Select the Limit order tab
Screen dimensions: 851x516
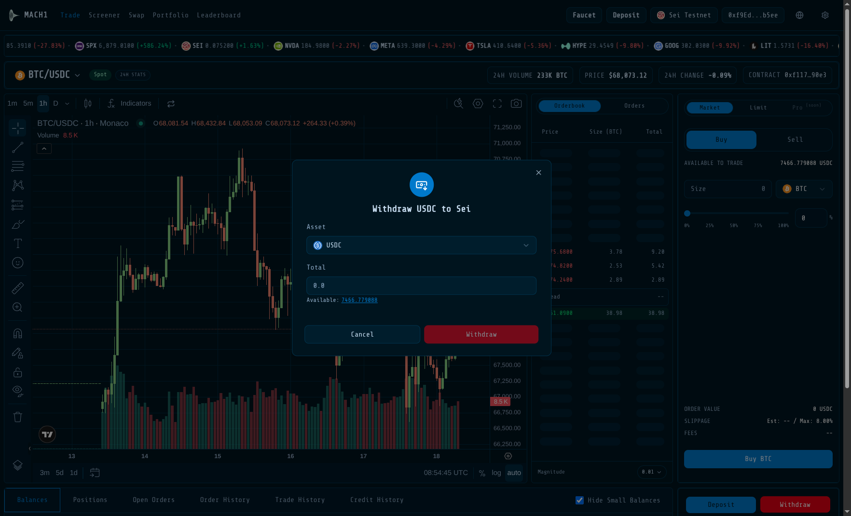(758, 108)
